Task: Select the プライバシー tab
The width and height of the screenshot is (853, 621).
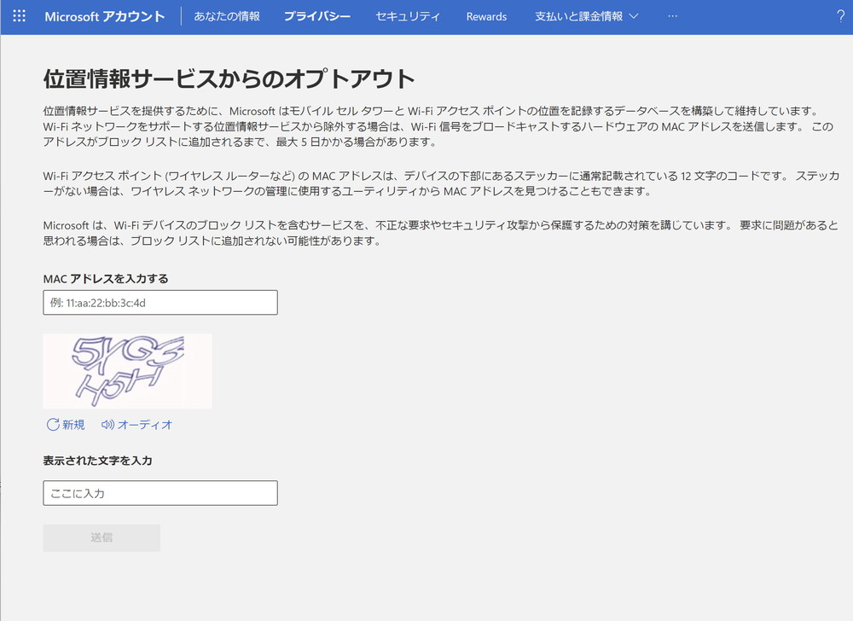Action: pos(317,16)
